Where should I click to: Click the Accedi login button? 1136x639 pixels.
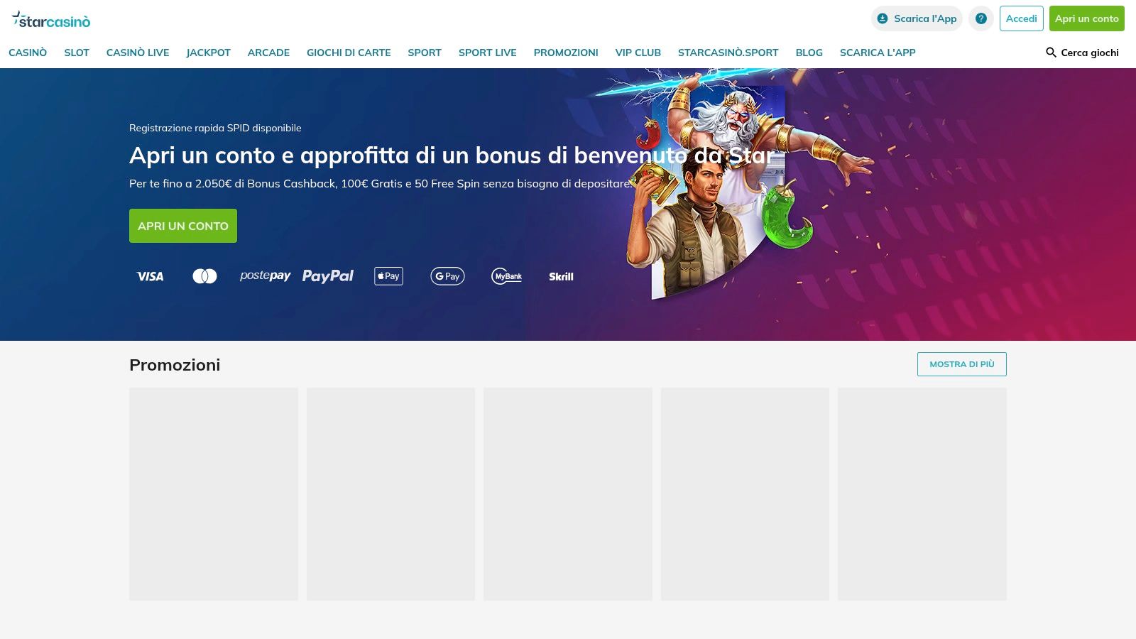click(x=1022, y=18)
